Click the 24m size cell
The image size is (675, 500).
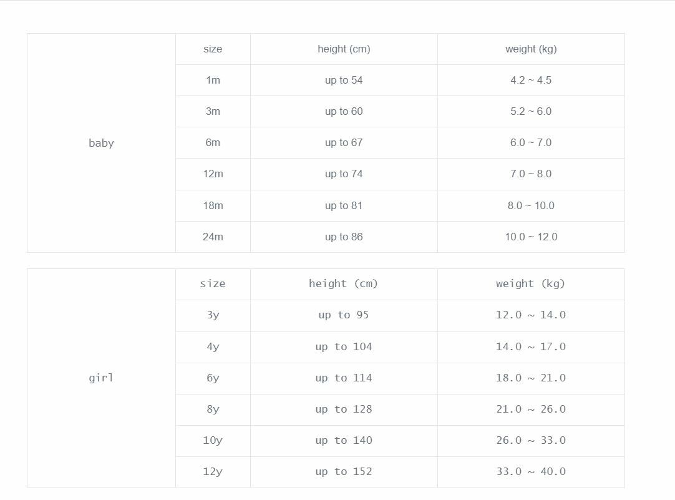(x=213, y=237)
